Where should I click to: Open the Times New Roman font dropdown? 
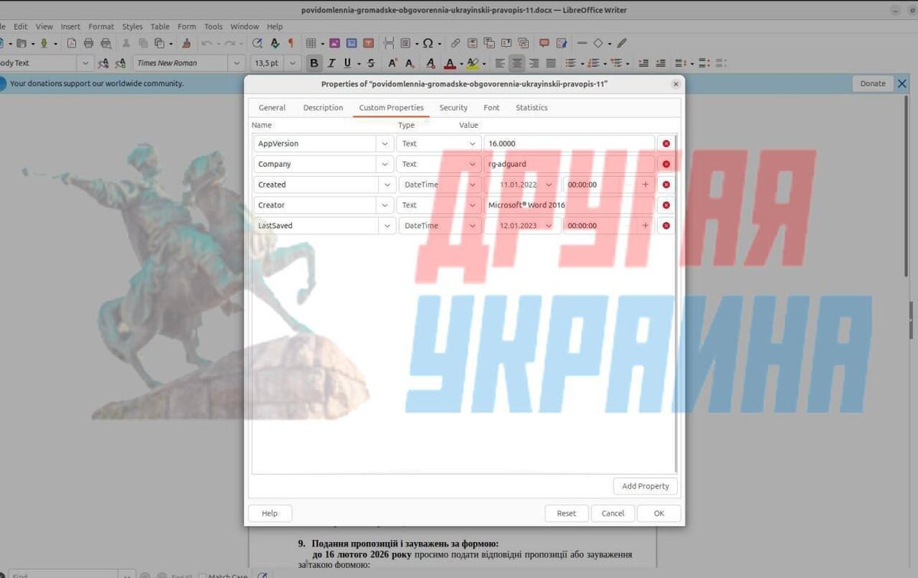(x=237, y=64)
